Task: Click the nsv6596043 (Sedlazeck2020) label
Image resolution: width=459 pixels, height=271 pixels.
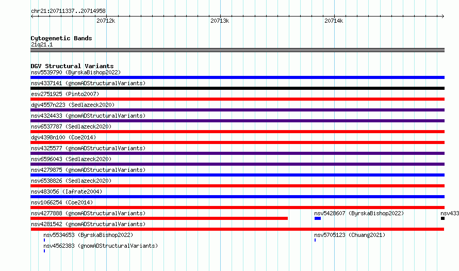Action: coord(71,159)
